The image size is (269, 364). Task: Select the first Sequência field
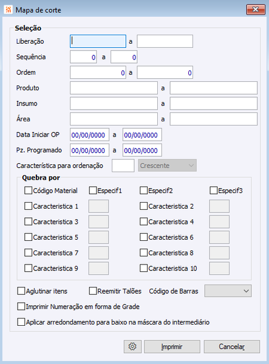(83, 57)
